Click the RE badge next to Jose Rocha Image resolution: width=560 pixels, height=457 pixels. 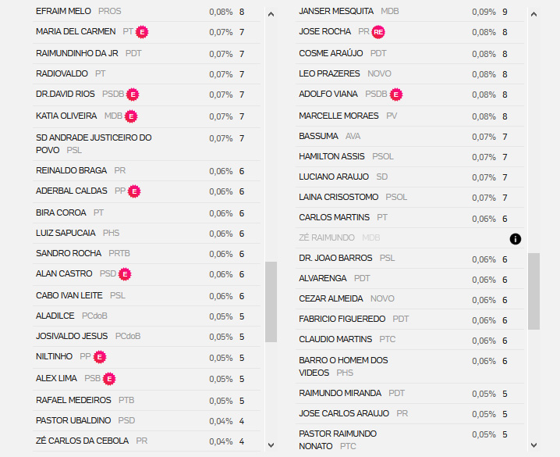[378, 32]
